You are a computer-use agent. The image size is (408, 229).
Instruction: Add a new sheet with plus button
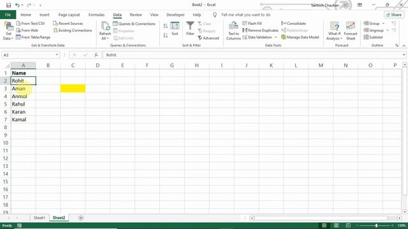(81, 218)
